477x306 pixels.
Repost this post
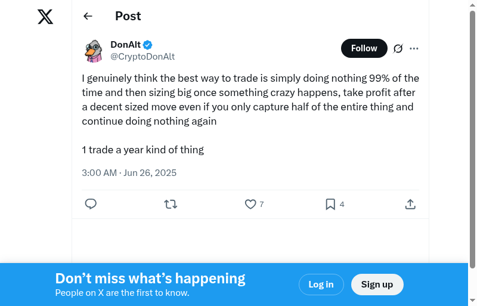click(x=171, y=204)
